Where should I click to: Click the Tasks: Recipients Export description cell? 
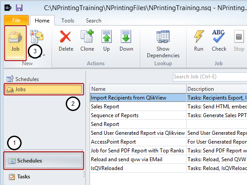[x=217, y=98]
